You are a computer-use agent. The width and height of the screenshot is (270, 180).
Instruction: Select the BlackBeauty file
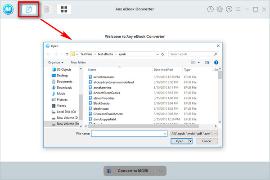(101, 103)
